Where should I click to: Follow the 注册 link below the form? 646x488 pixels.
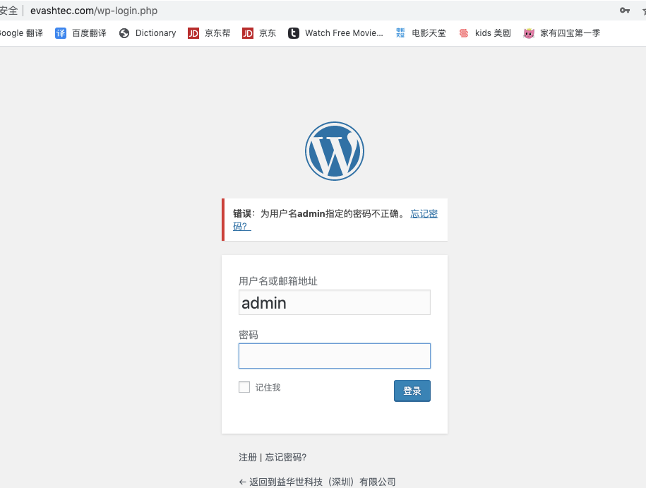[x=248, y=457]
